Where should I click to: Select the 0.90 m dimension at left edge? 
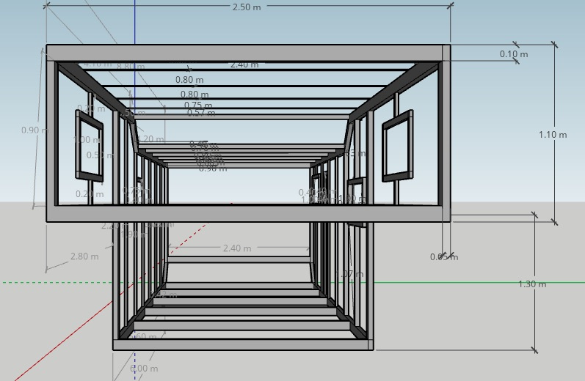click(34, 130)
